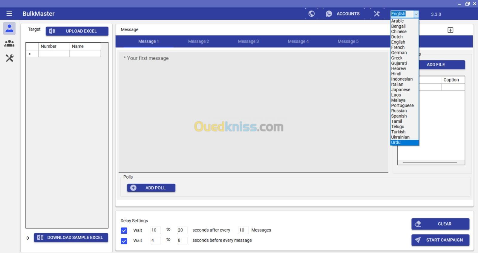This screenshot has width=478, height=253.
Task: Click the CLEAR button
Action: pos(440,224)
